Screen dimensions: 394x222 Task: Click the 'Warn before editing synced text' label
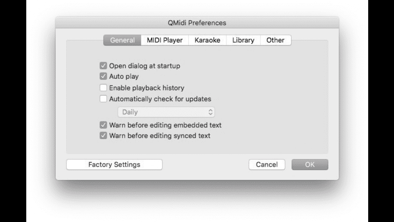159,135
